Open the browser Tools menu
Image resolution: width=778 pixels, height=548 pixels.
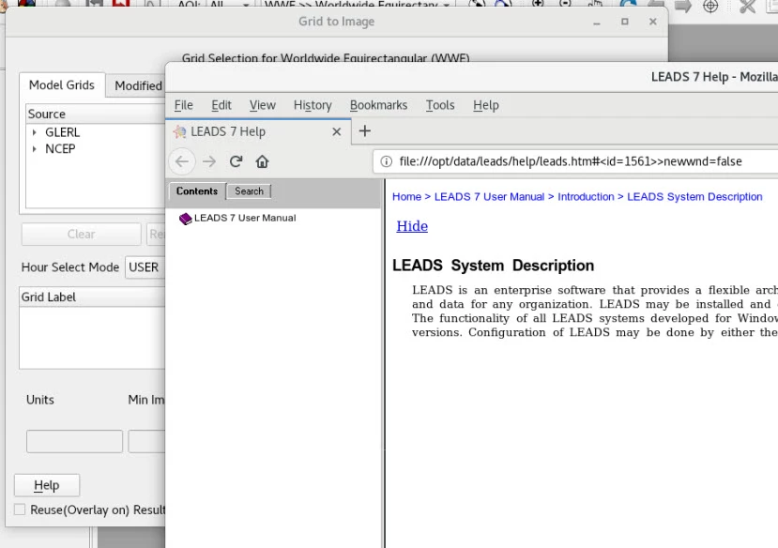click(440, 105)
